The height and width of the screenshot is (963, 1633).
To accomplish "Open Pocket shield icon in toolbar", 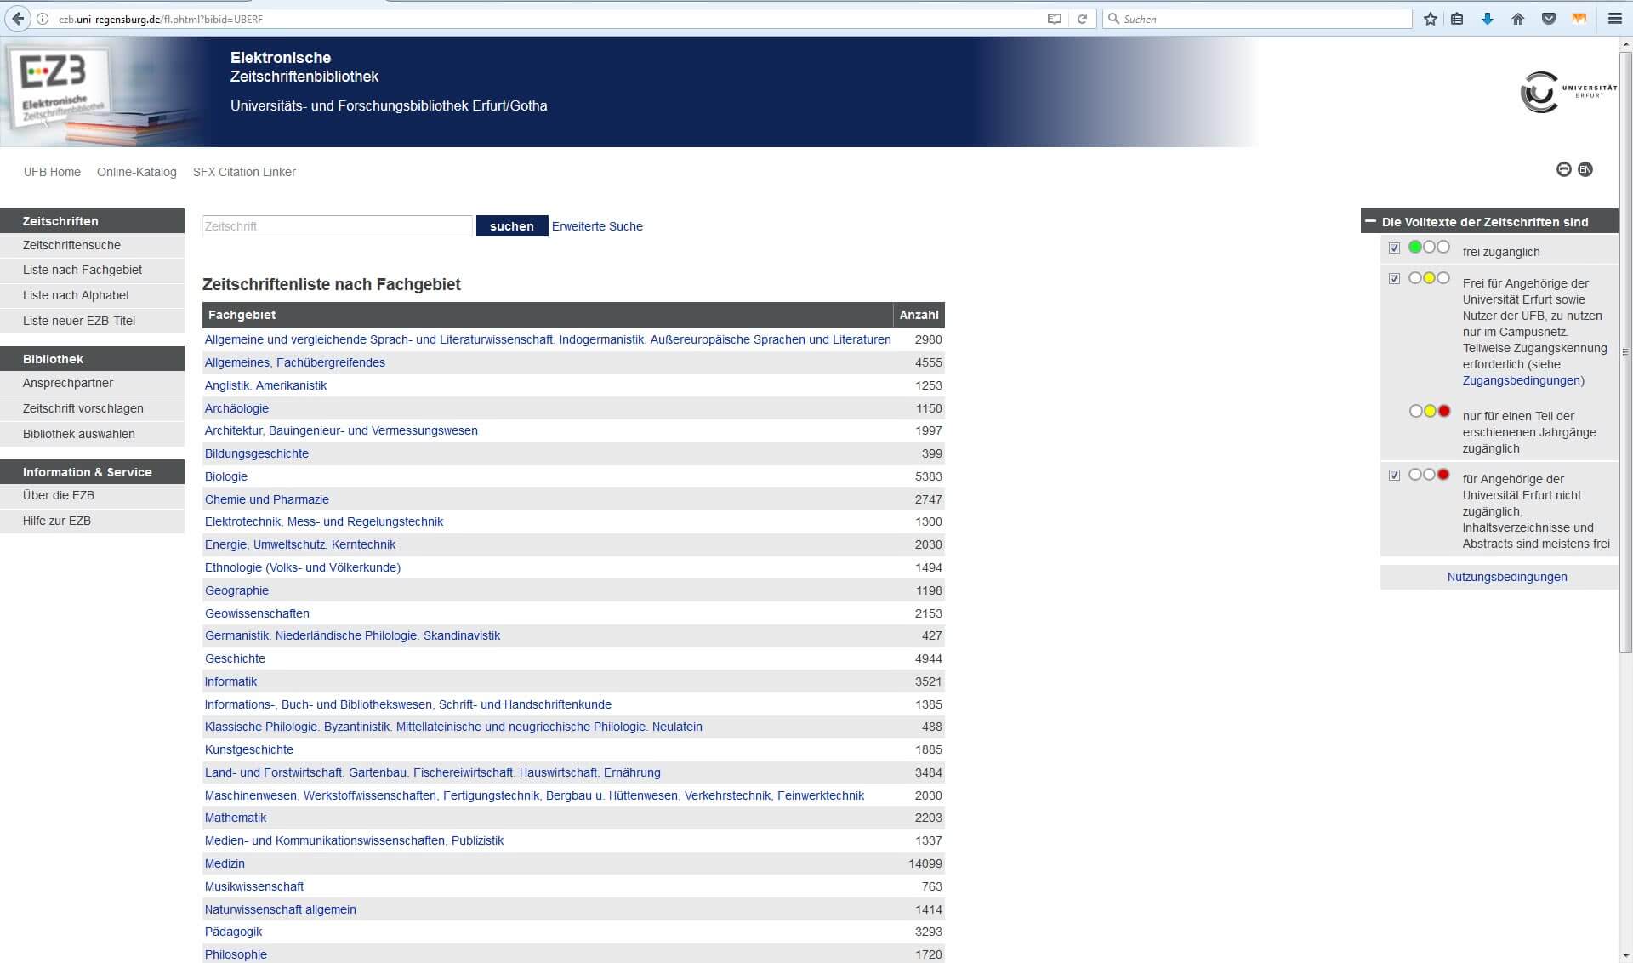I will pyautogui.click(x=1549, y=19).
